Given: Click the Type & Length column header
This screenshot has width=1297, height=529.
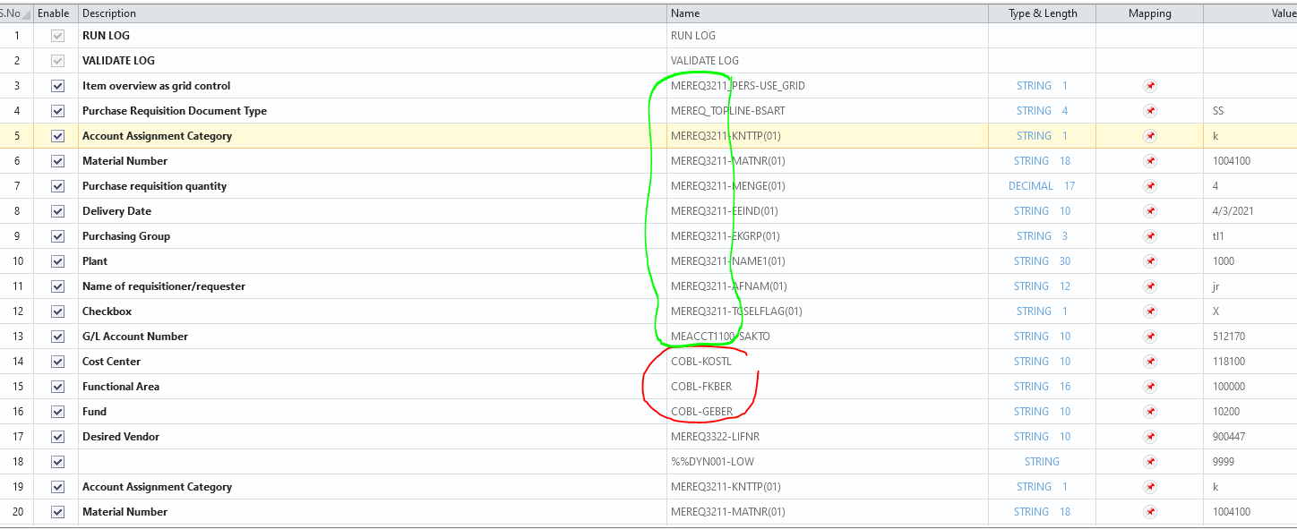Looking at the screenshot, I should (x=1043, y=13).
